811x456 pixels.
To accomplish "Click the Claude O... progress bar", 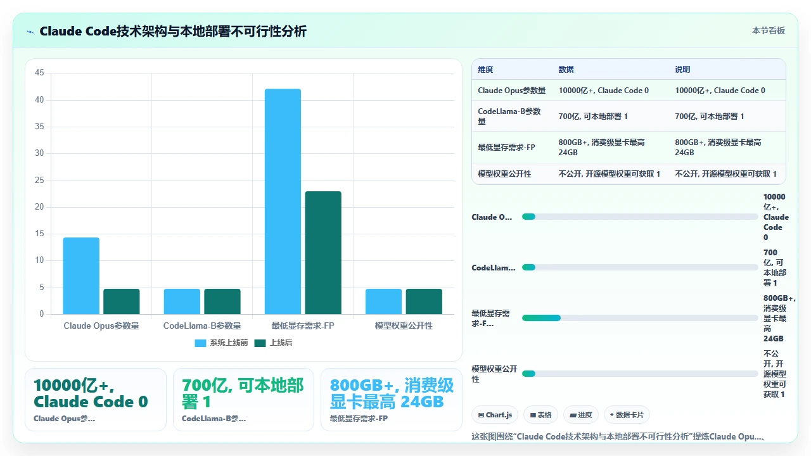I will [640, 217].
